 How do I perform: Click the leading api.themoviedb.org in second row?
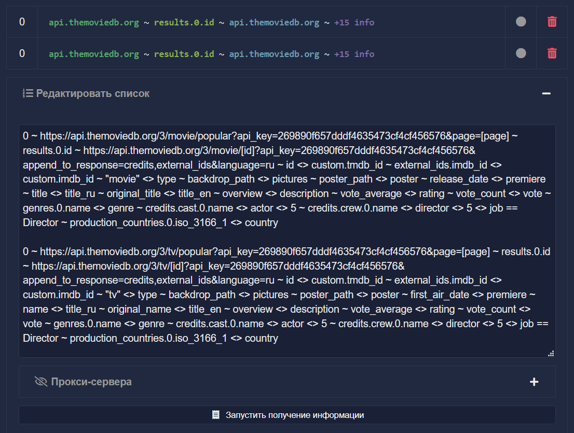[94, 54]
